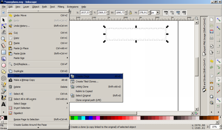Select the Text tool
Screen dimensions: 222x130
(x=3, y=104)
